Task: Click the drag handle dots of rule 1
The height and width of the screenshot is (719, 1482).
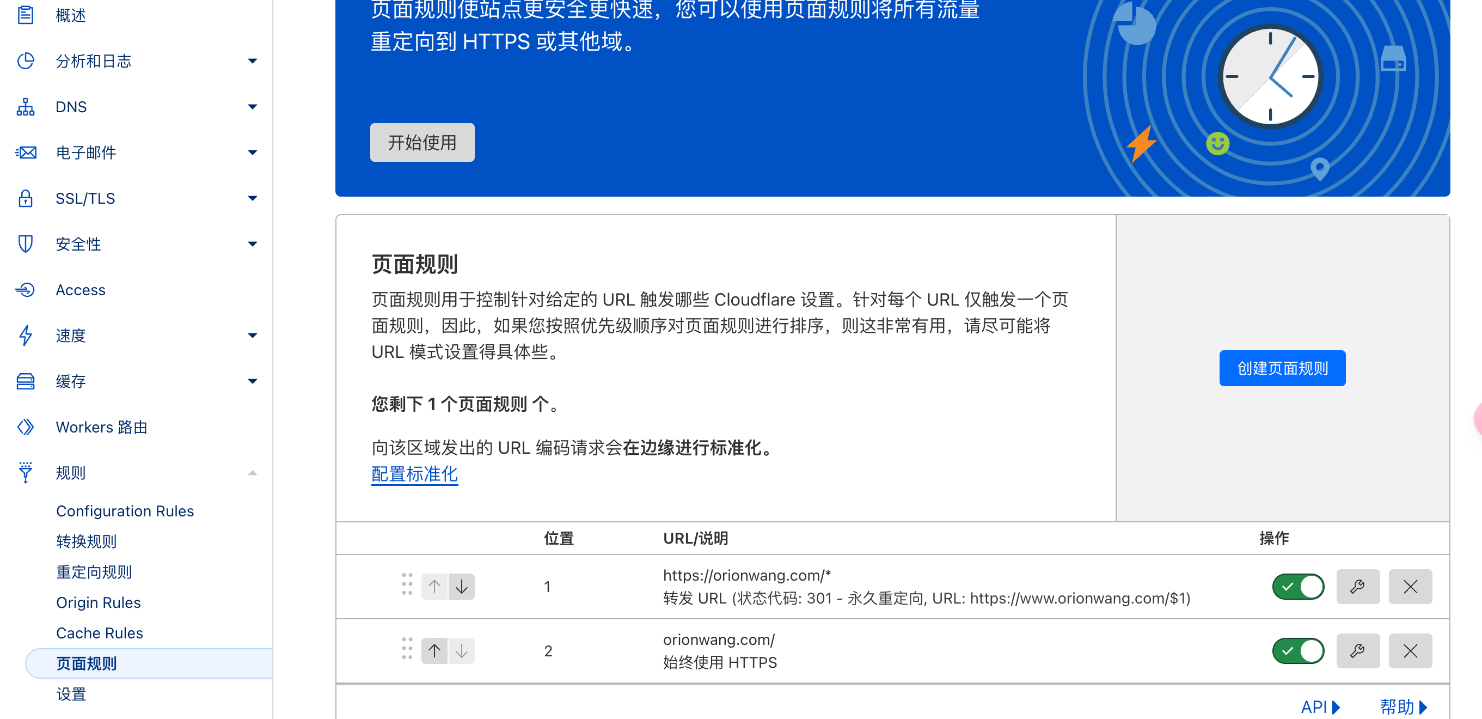Action: pos(407,584)
